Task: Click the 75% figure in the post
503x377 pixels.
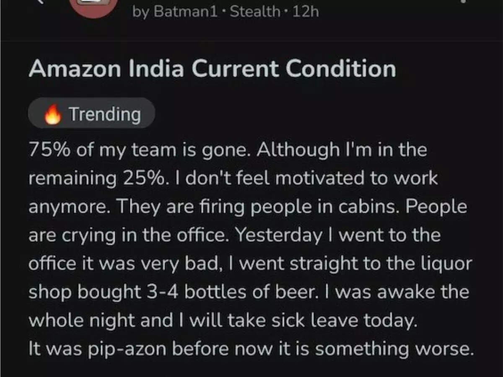Action: (x=49, y=150)
